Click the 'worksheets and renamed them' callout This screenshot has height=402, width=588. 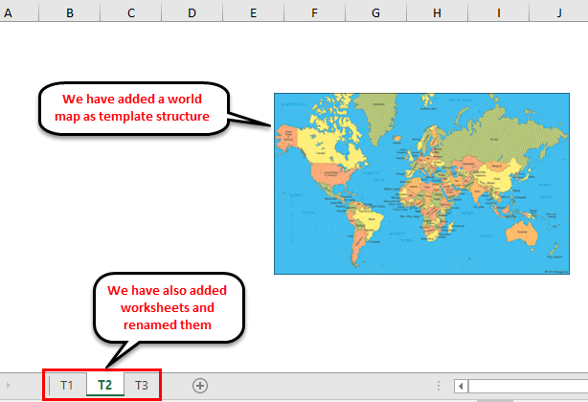pos(168,308)
